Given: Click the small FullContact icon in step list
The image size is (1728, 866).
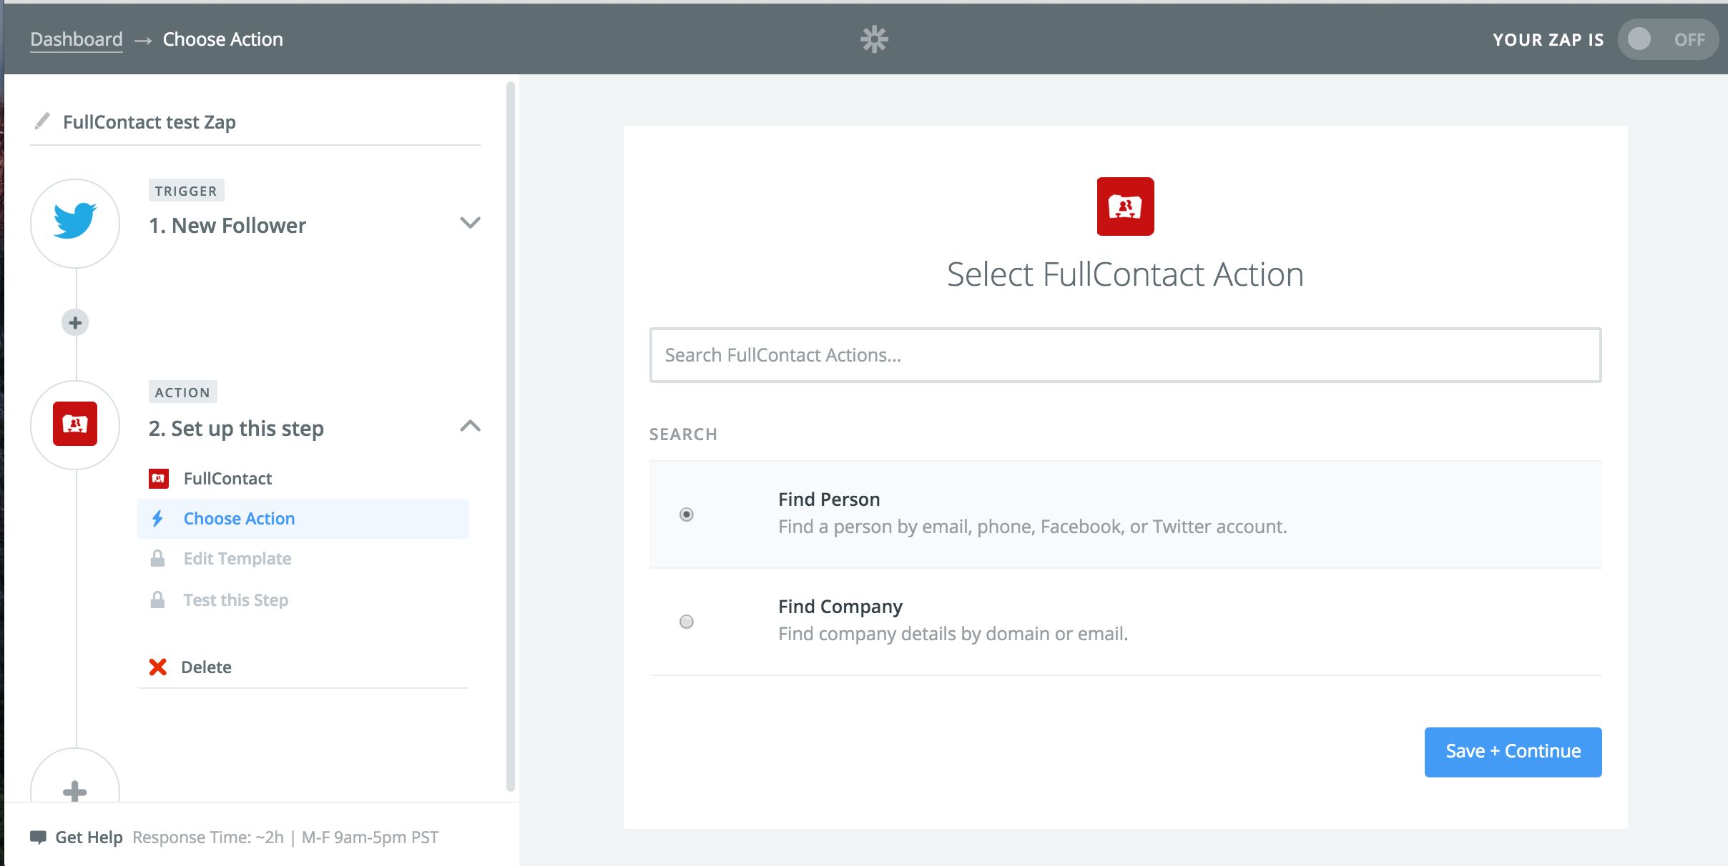Looking at the screenshot, I should point(159,479).
